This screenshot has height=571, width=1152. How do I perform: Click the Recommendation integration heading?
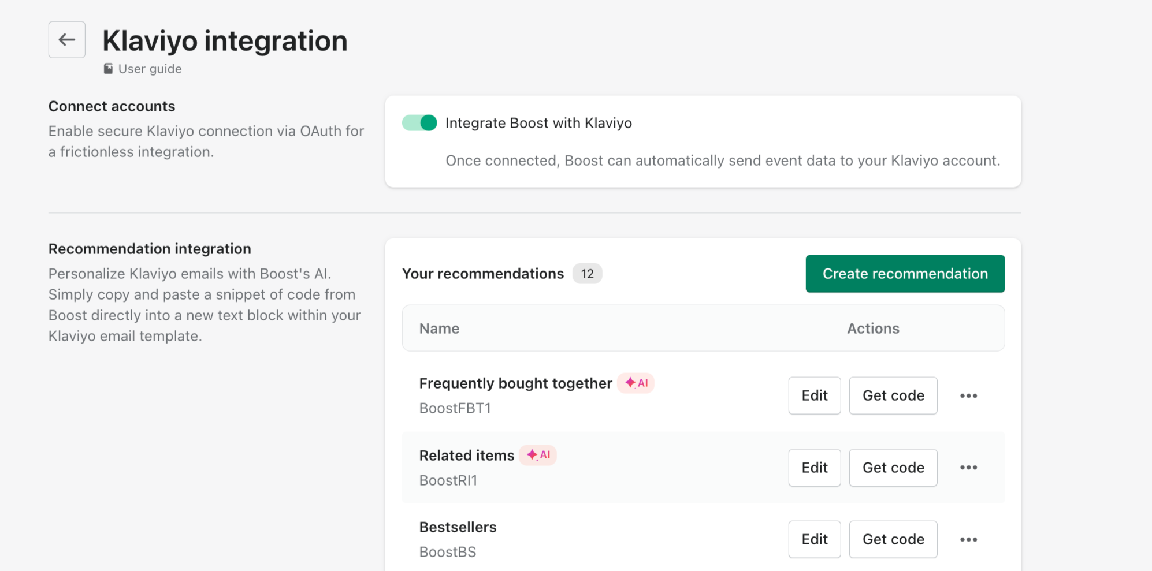click(x=150, y=249)
